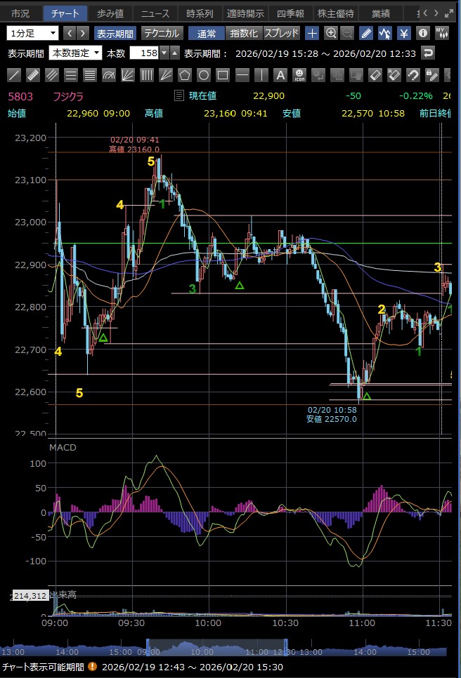Expand the 本数指定 display period dropdown
Screen dimensions: 461x678
tap(75, 53)
